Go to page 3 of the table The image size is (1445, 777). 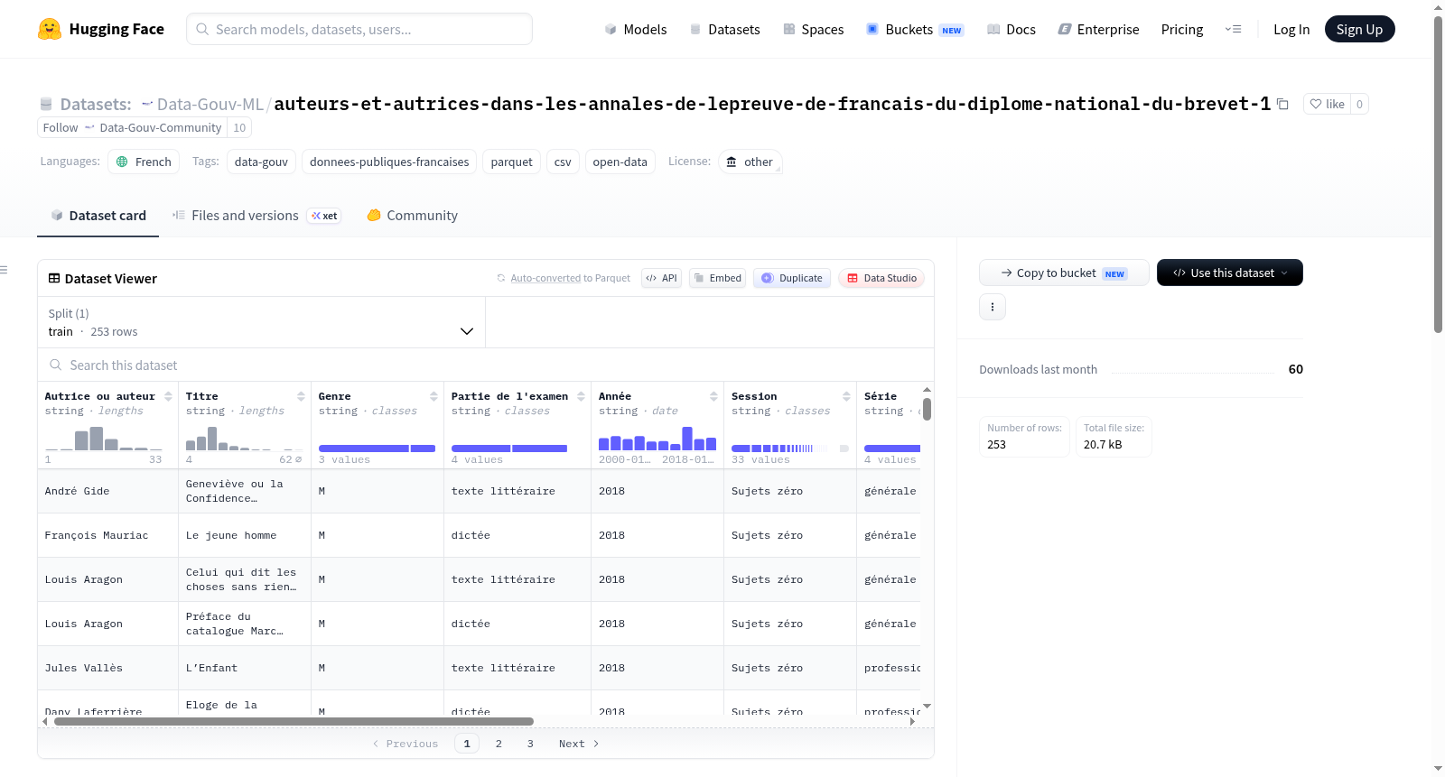coord(530,744)
